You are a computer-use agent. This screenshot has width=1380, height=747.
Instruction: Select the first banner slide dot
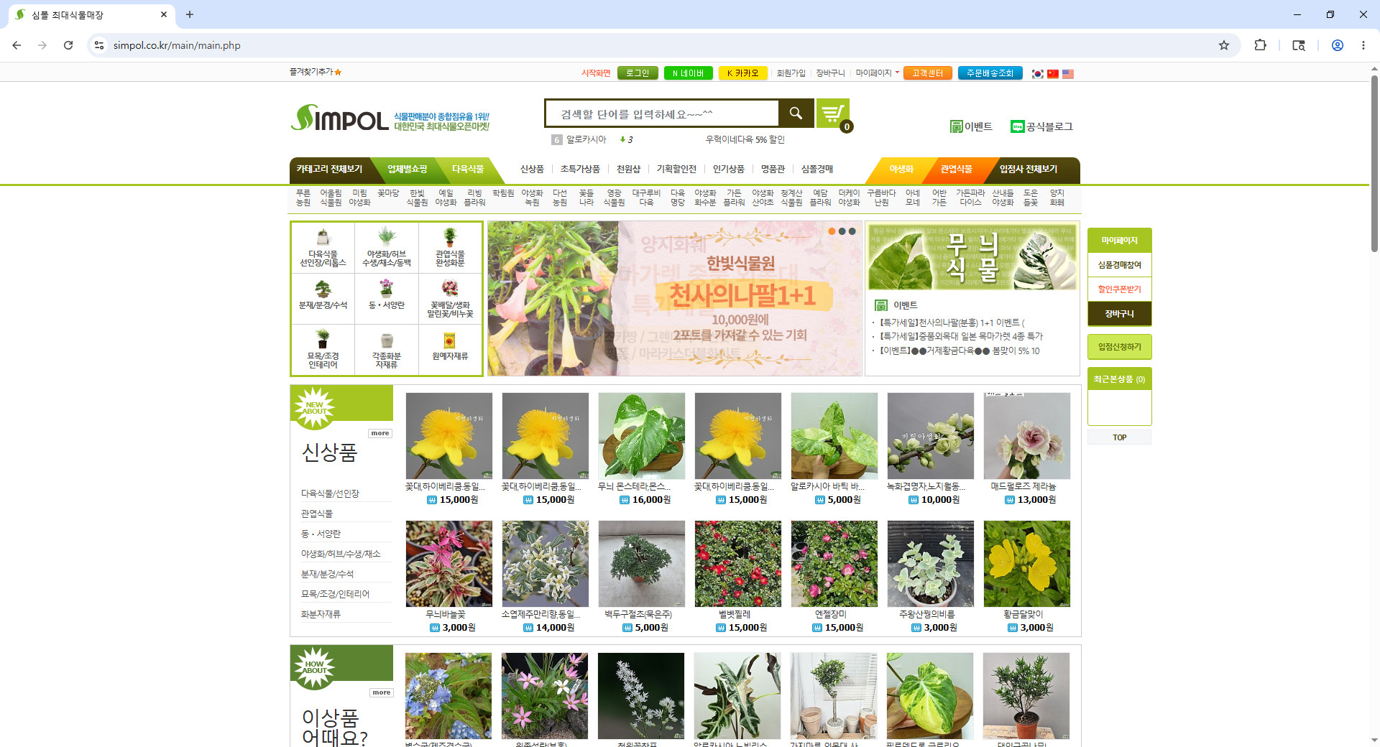pyautogui.click(x=832, y=231)
